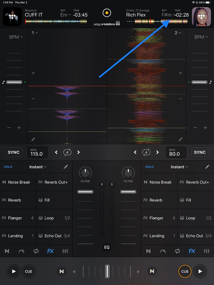Open the Em key dropdown for CUFF IT
This screenshot has height=285, width=214.
pos(66,15)
